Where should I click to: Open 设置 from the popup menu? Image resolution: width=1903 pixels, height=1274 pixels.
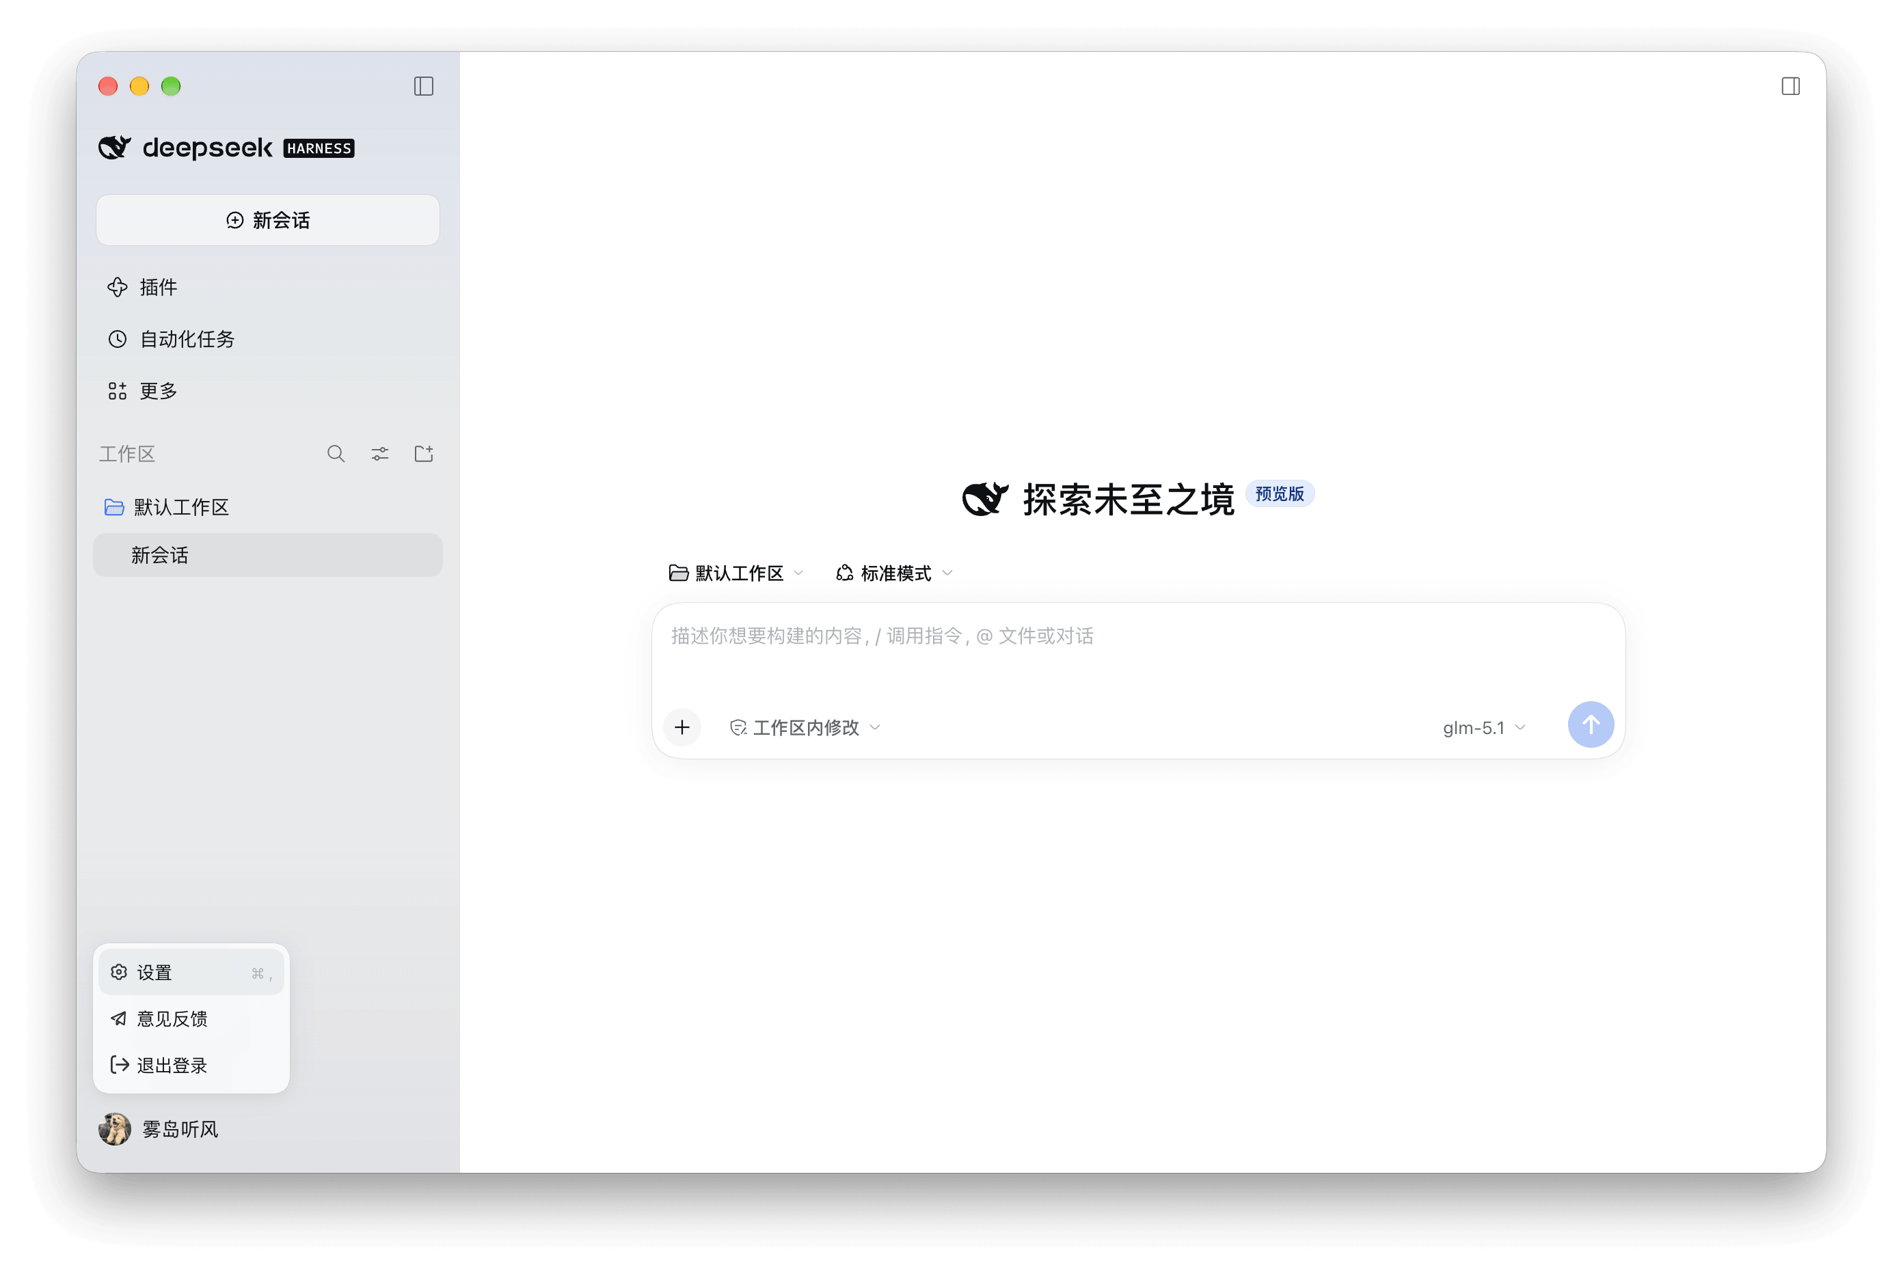click(x=191, y=973)
